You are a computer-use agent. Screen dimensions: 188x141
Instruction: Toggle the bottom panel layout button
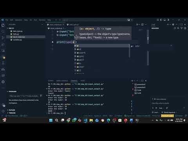pos(164,20)
